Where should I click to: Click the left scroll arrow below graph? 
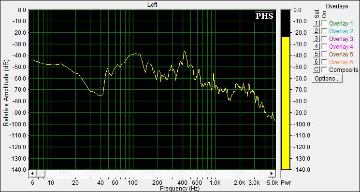(x=32, y=174)
